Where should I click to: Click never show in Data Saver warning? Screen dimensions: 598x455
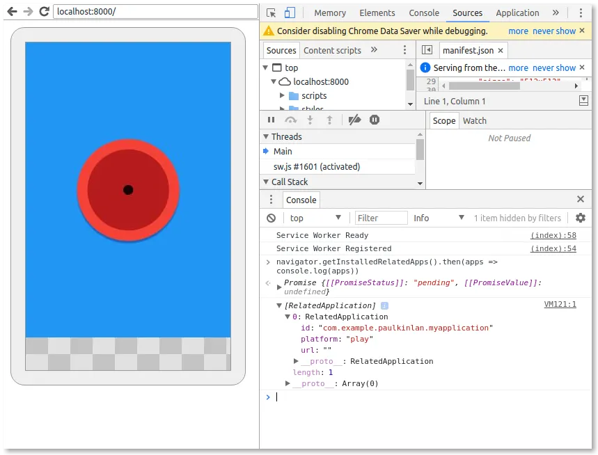point(553,31)
